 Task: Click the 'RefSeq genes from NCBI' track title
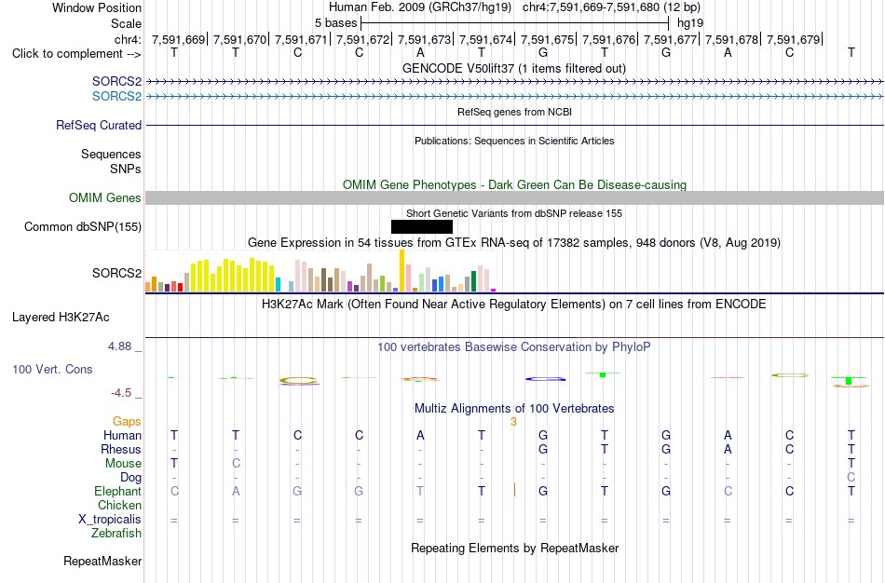coord(515,112)
